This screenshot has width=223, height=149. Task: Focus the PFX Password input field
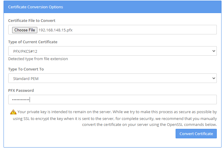pyautogui.click(x=118, y=100)
